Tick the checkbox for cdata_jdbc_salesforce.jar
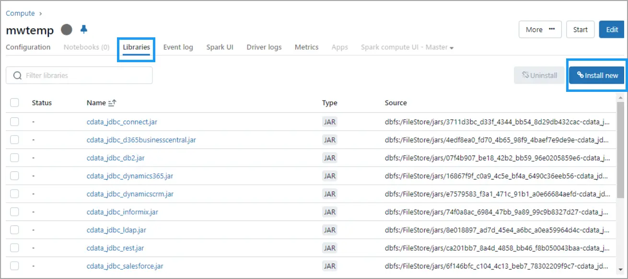The image size is (628, 279). point(14,266)
